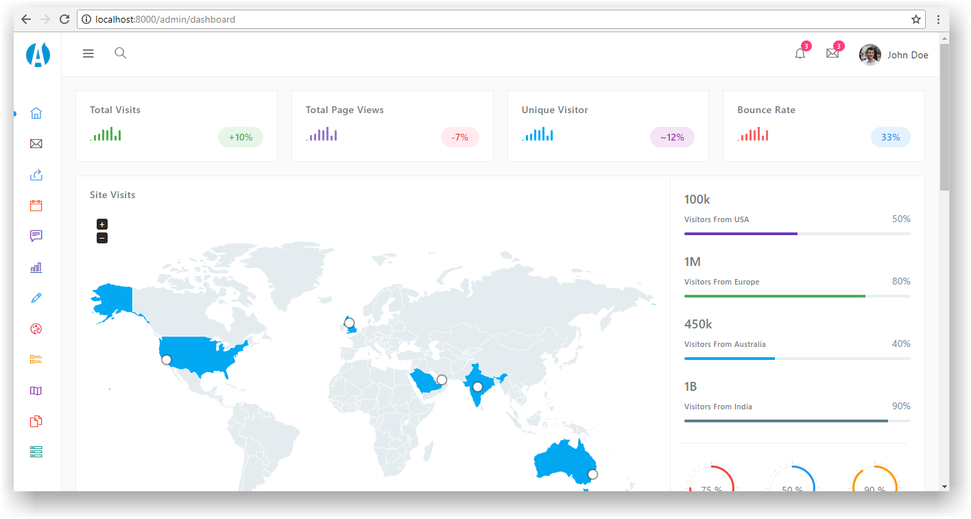The image size is (971, 519).
Task: Open the Maps sidebar icon
Action: [36, 391]
